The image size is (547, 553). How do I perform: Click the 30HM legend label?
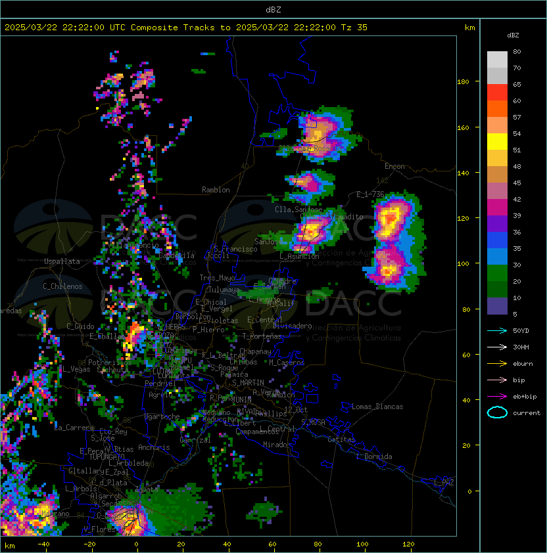click(521, 347)
